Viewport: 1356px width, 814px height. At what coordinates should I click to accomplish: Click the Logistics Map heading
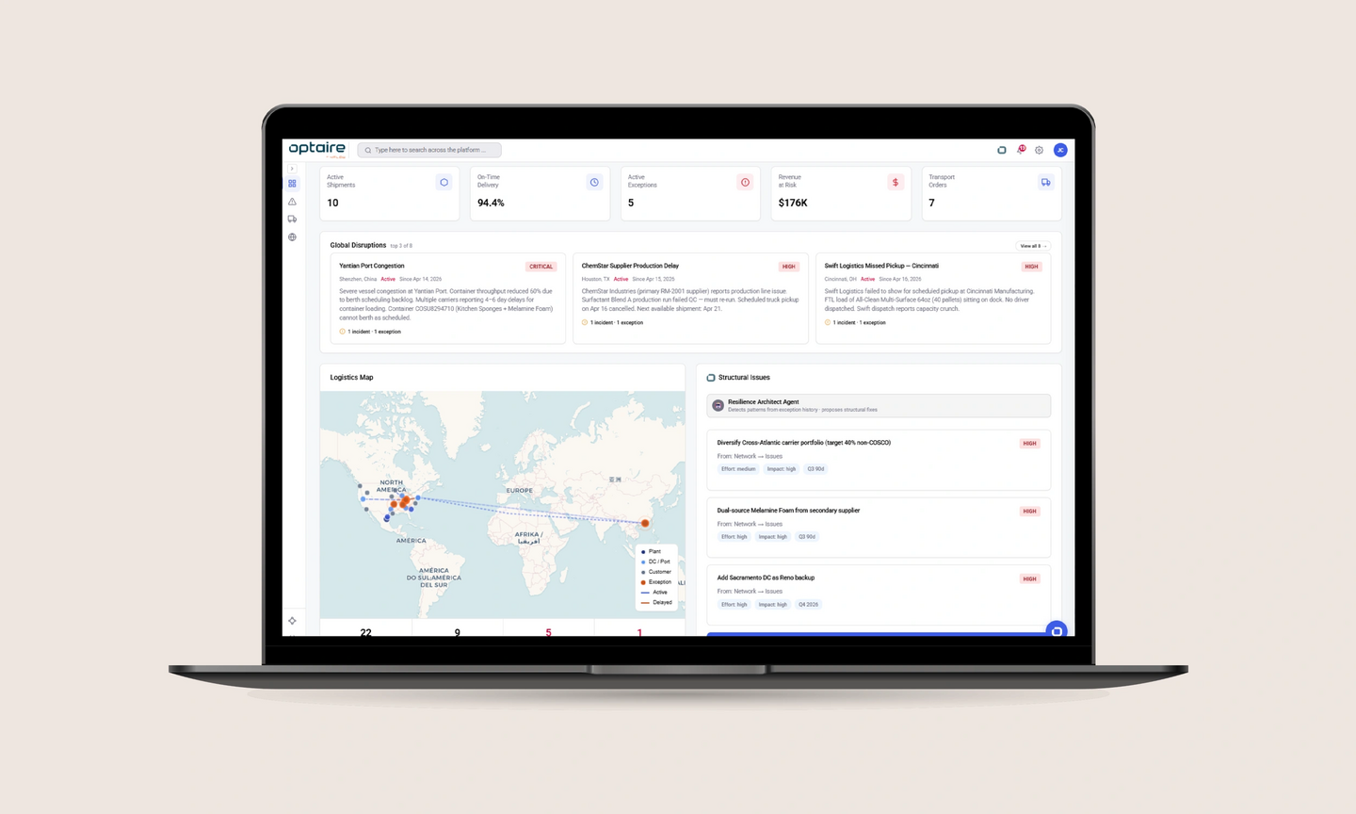pyautogui.click(x=351, y=378)
